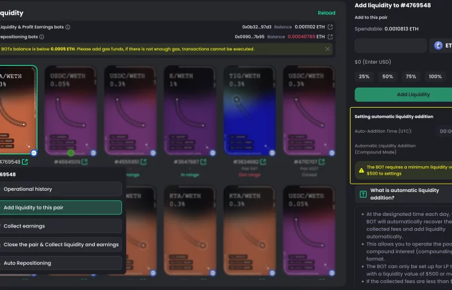Open explorer link icon beside #3624682

coord(263,162)
